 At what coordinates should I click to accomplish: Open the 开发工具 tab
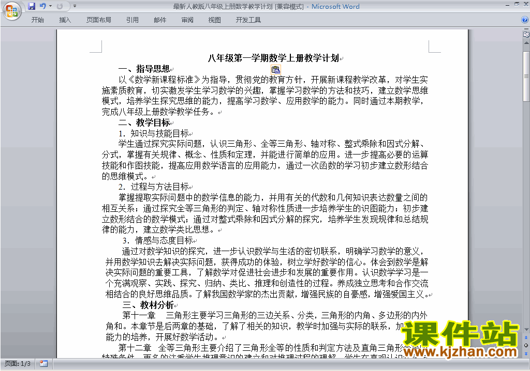248,20
